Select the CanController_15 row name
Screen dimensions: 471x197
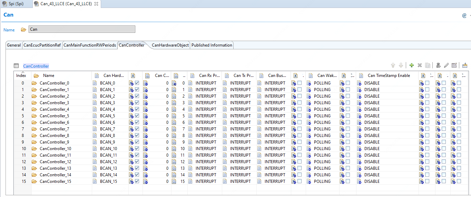pyautogui.click(x=55, y=181)
